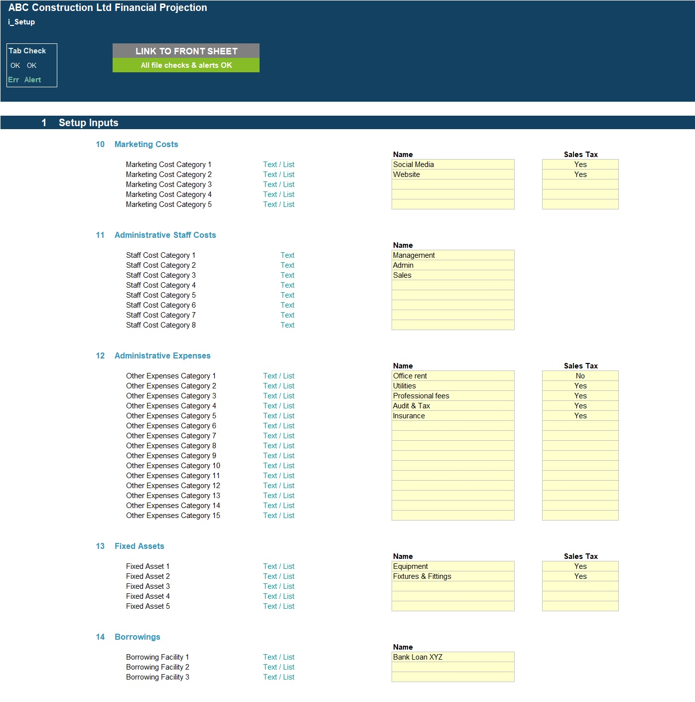Open Sales Tax cell for Marketing Cost Category 5
The width and height of the screenshot is (695, 702).
tap(580, 204)
